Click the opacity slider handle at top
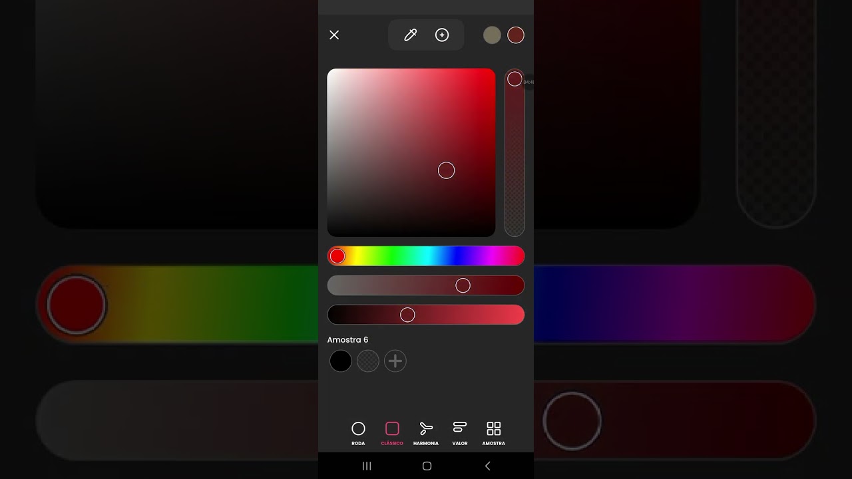Screen dimensions: 852x479 (515, 79)
